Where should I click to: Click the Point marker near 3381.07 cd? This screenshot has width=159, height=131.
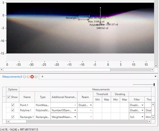pos(108,23)
